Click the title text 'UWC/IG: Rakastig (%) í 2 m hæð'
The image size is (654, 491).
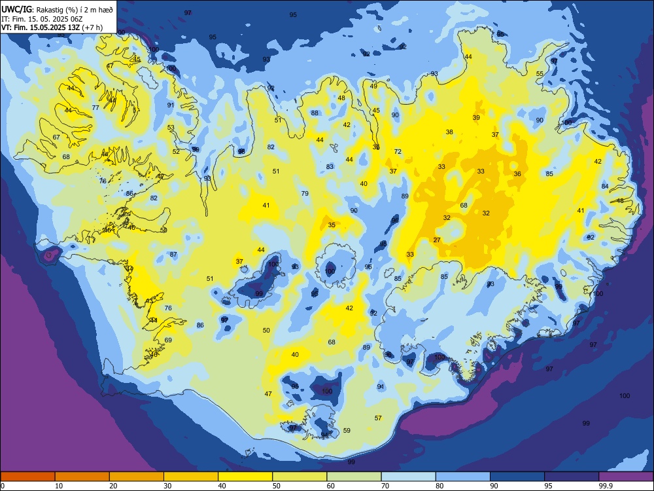coord(57,10)
